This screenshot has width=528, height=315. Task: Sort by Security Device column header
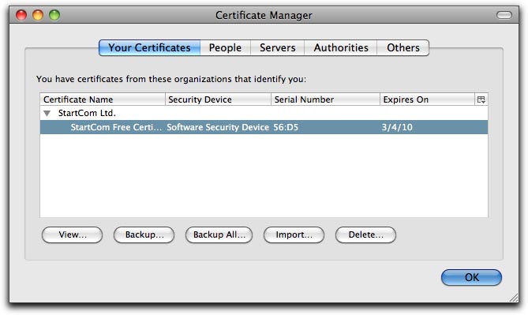click(218, 99)
